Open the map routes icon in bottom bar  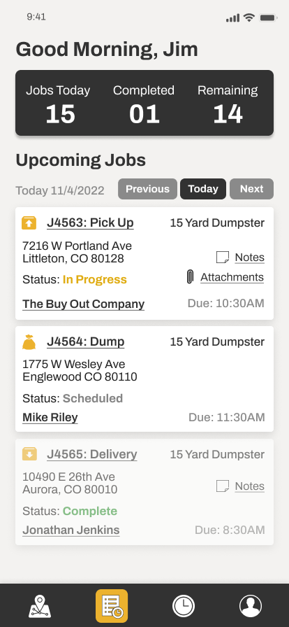click(x=40, y=606)
